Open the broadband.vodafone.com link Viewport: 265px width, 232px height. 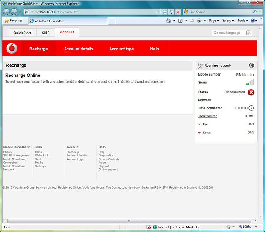coord(142,82)
